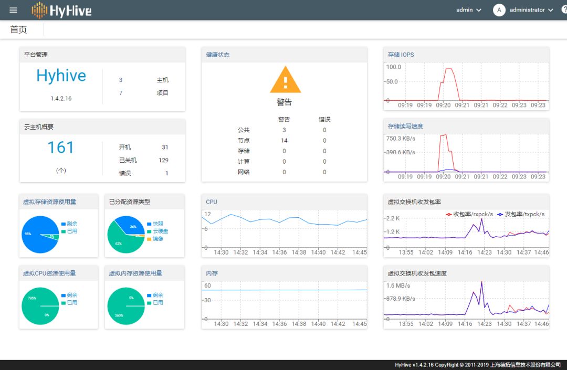Click the orange warning triangle icon
The width and height of the screenshot is (567, 370).
click(285, 79)
